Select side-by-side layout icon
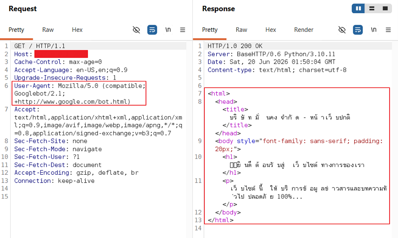 pyautogui.click(x=358, y=8)
